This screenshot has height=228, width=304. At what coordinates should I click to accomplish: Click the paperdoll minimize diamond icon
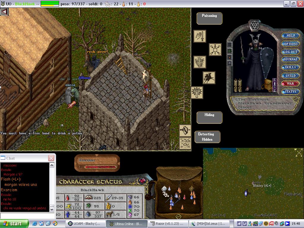click(296, 99)
